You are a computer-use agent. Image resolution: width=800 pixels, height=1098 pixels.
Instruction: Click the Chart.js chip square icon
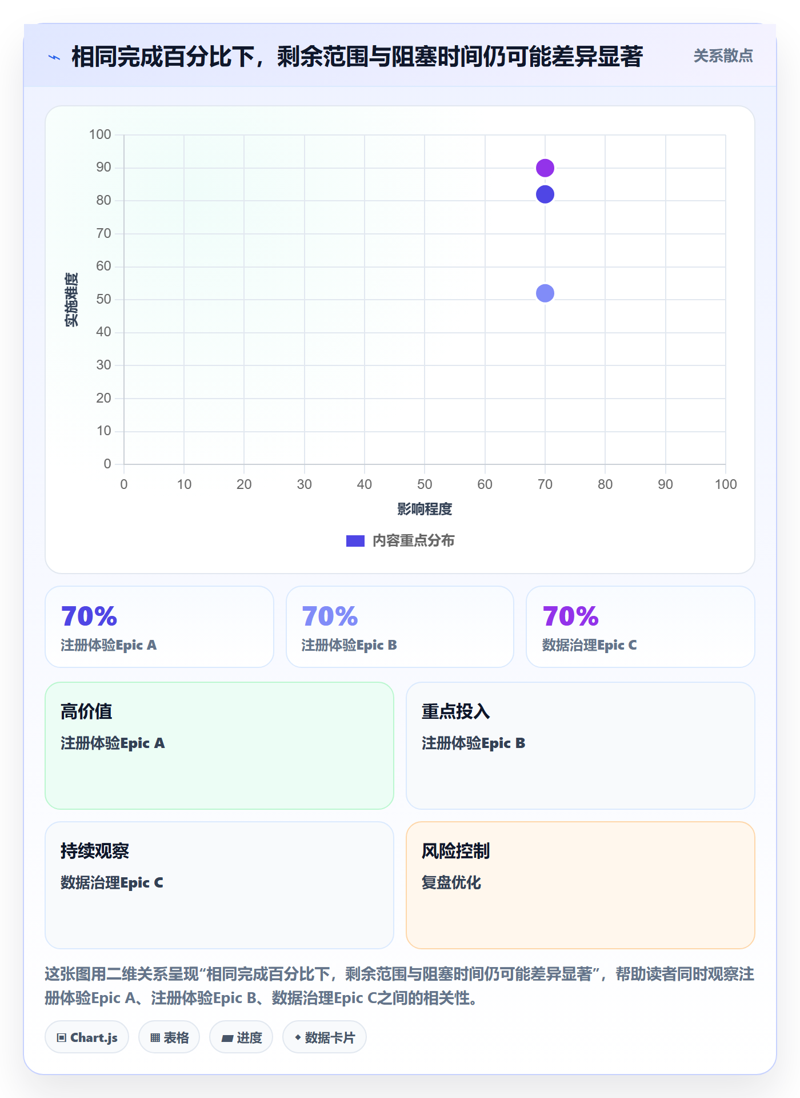point(62,1037)
